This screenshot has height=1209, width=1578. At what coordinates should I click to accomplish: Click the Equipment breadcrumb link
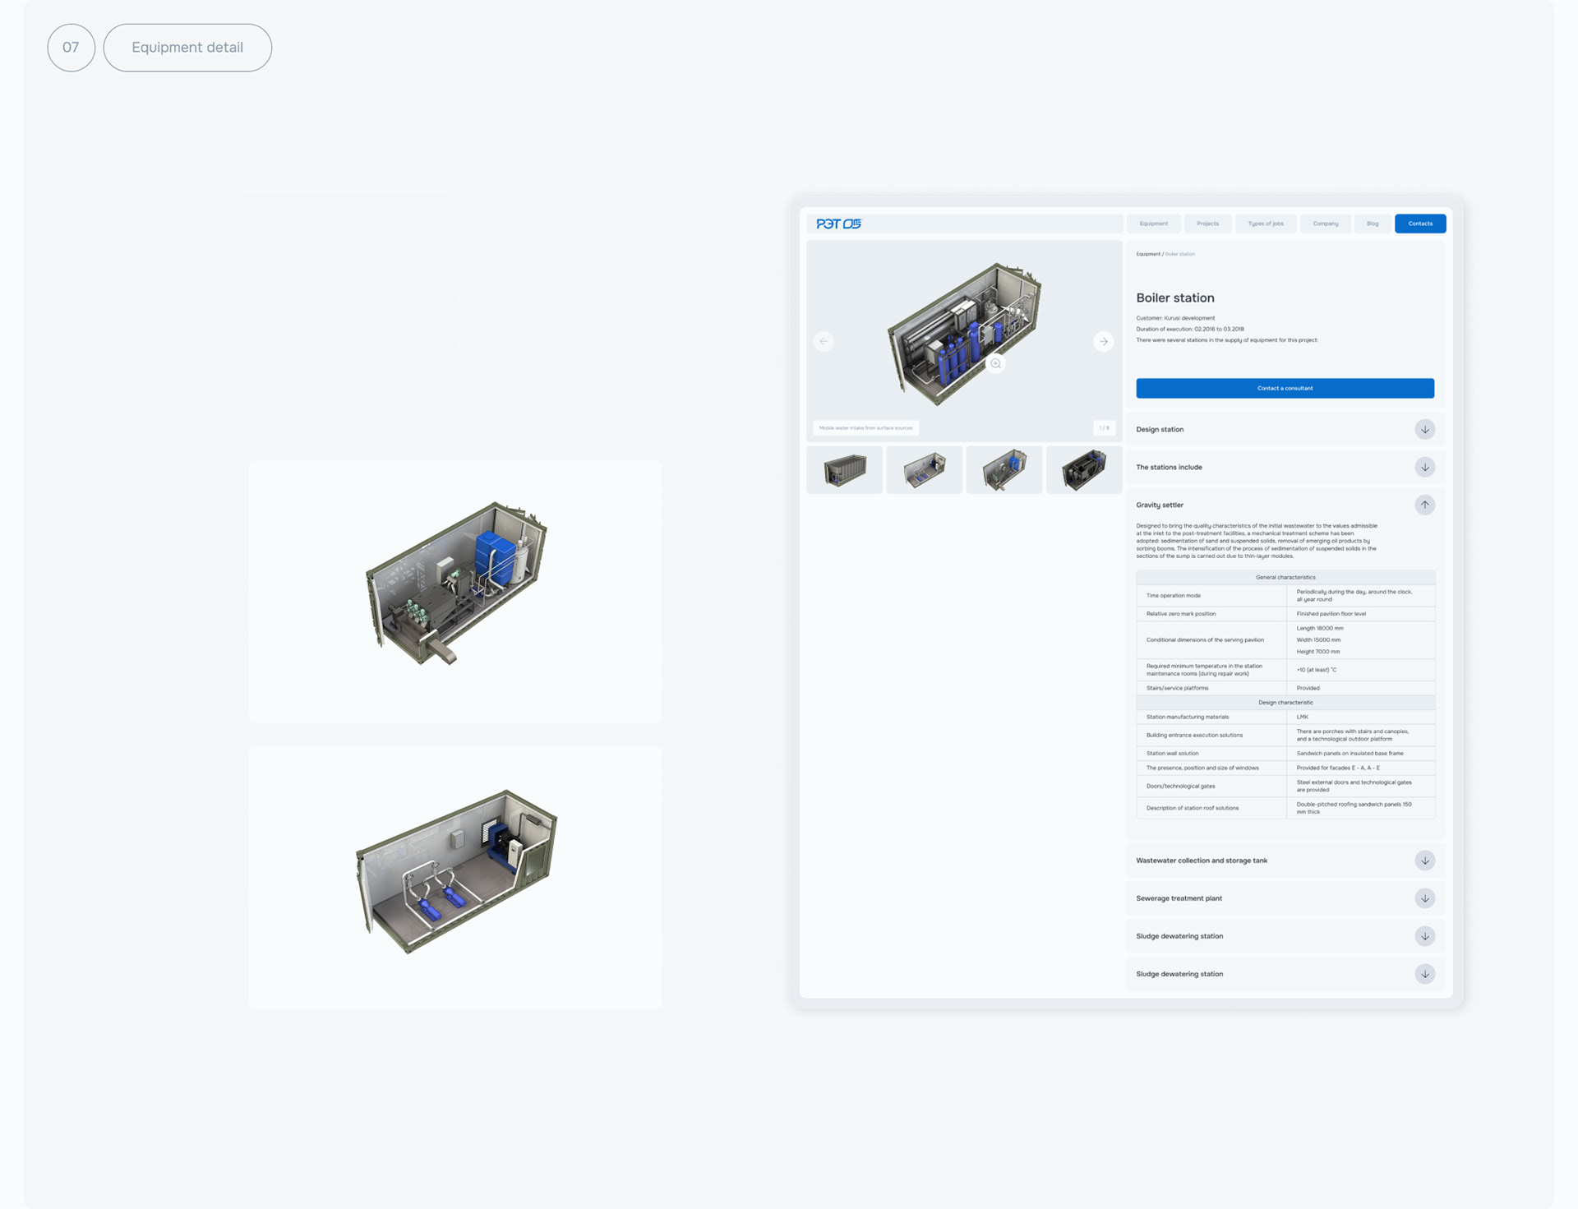tap(1147, 254)
